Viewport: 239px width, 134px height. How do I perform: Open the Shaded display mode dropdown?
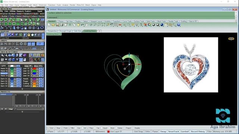[32, 38]
